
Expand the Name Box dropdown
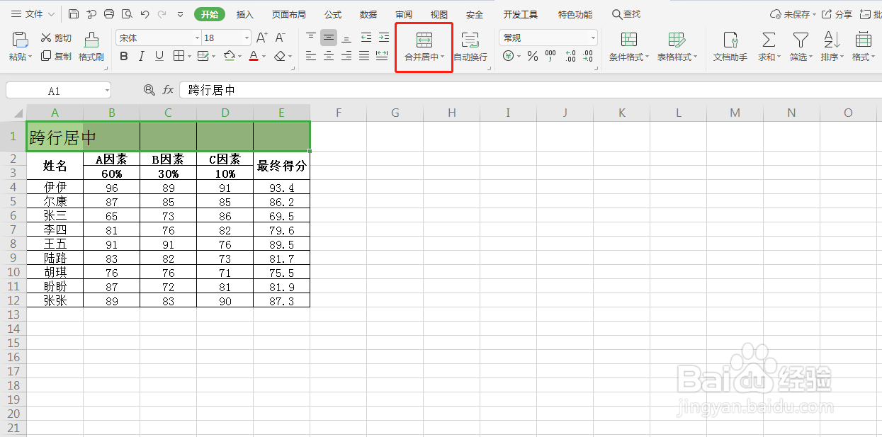[106, 91]
